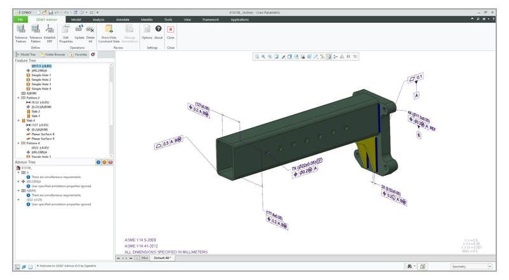Select Simple Hole 3 in Feature Tree

pyautogui.click(x=39, y=84)
